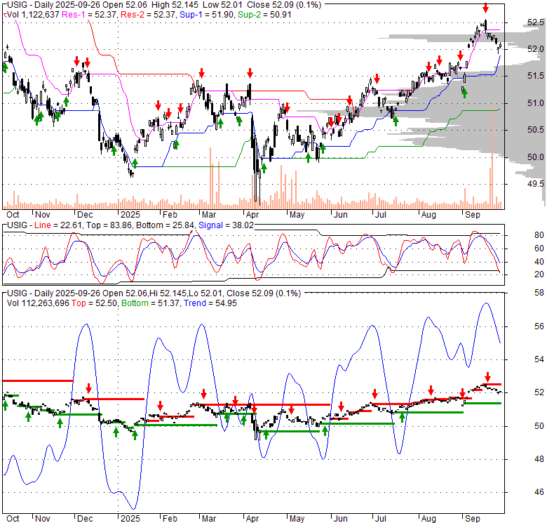Viewport: 547px width, 523px height.
Task: Click 'Bottom = 51.37' in the bottom chart legend
Action: point(151,303)
